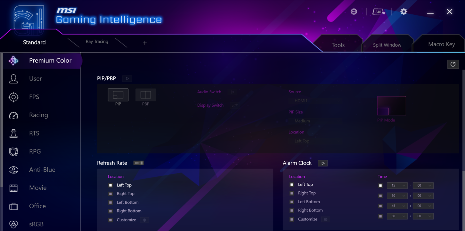Close the Gaming Intelligence window
This screenshot has height=231, width=465.
pos(450,12)
